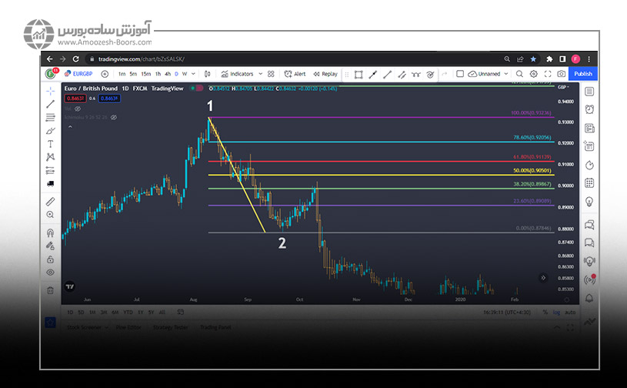
Task: Click the trash icon to remove drawings
Action: [x=50, y=290]
